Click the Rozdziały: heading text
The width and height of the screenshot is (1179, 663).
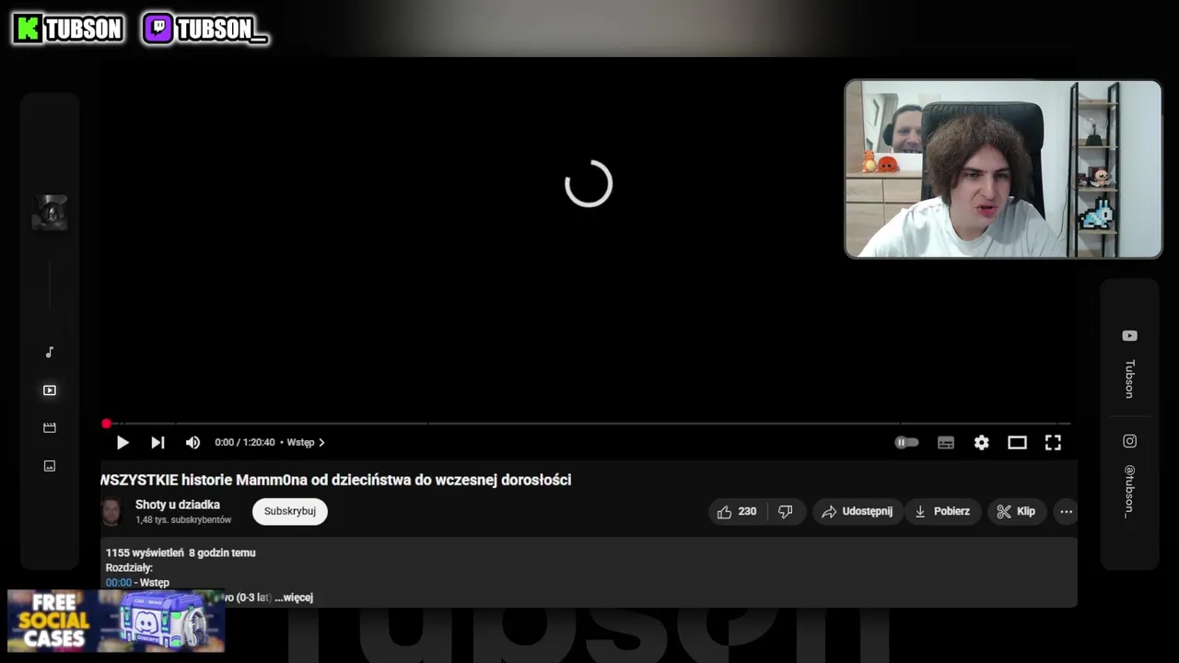[x=129, y=568]
